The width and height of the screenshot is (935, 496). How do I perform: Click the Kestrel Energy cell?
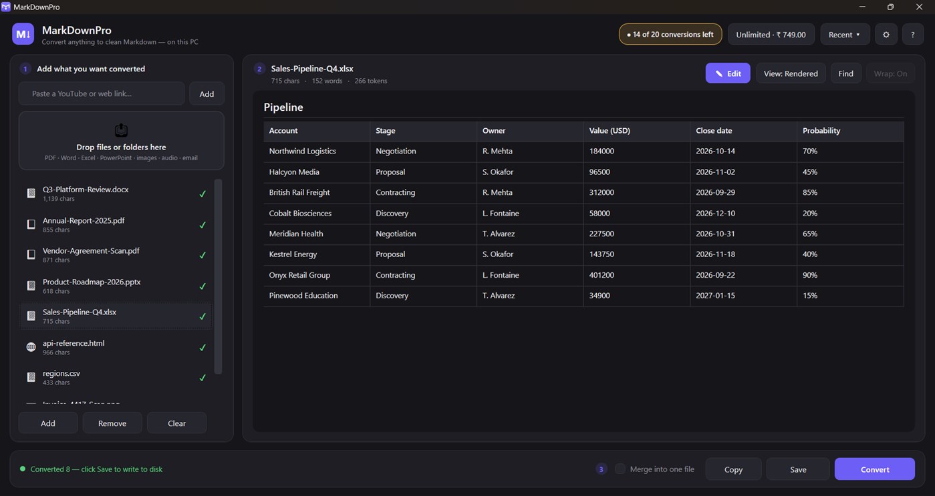click(317, 254)
